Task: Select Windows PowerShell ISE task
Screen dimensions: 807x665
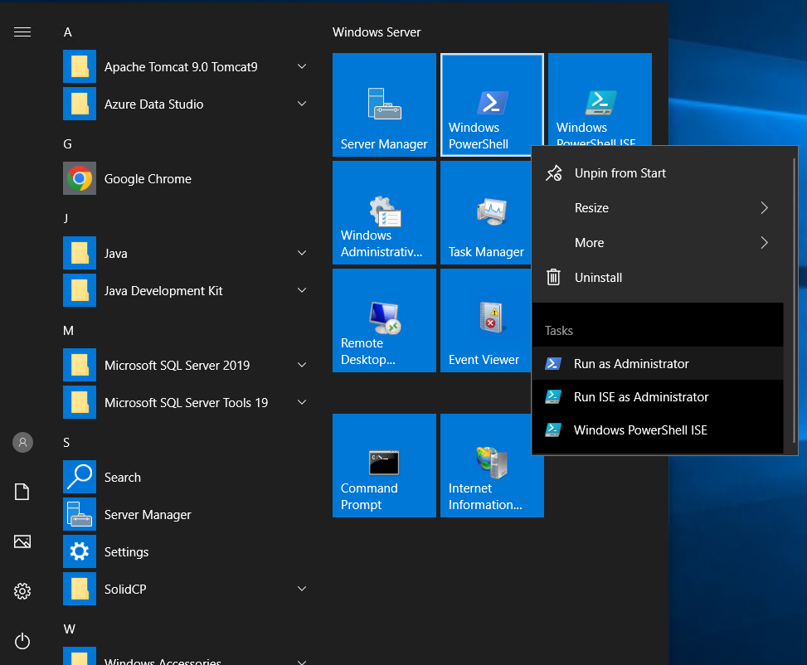Action: [x=658, y=430]
